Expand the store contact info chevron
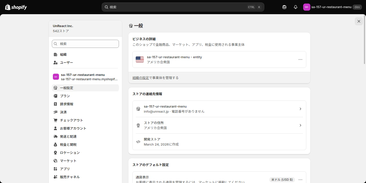Image resolution: width=366 pixels, height=183 pixels. (300, 109)
